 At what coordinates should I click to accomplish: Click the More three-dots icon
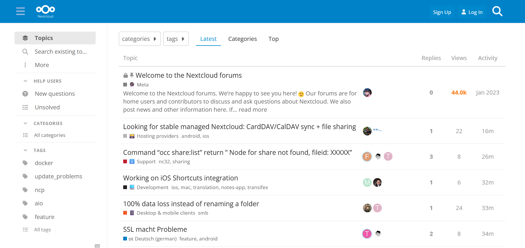click(x=25, y=65)
